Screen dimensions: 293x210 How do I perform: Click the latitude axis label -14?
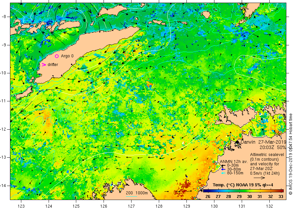click(x=4, y=186)
